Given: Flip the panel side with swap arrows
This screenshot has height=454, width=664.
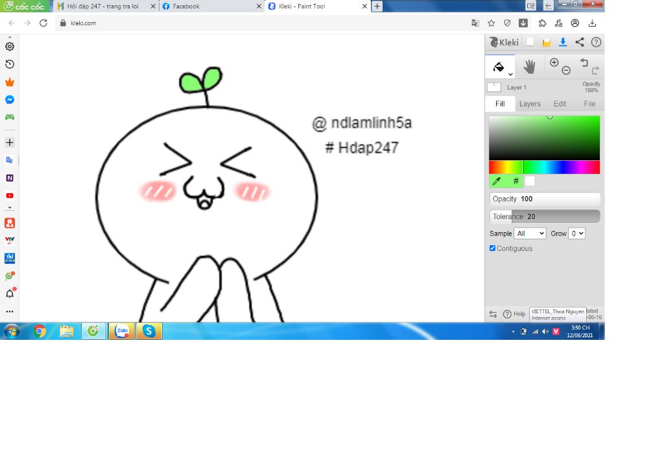Looking at the screenshot, I should [x=493, y=314].
